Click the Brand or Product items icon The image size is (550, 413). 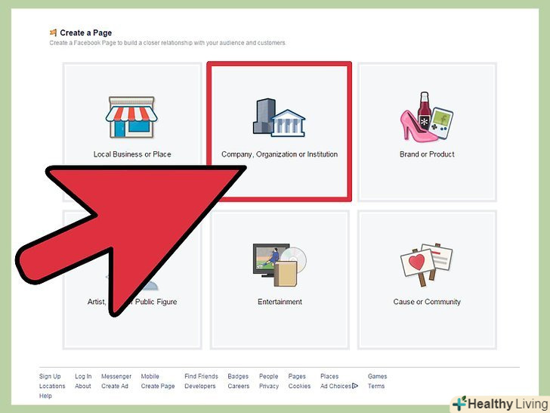(427, 117)
